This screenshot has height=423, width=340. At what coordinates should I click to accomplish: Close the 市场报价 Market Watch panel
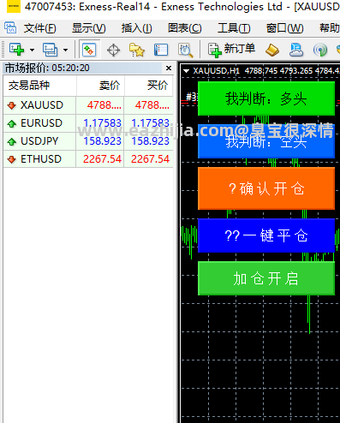[x=169, y=68]
